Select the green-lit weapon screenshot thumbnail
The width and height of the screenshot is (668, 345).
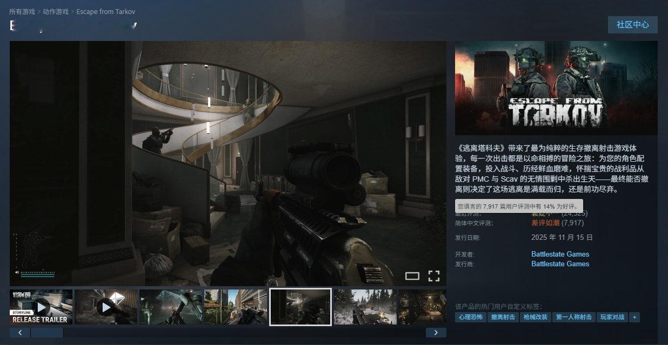tap(171, 307)
